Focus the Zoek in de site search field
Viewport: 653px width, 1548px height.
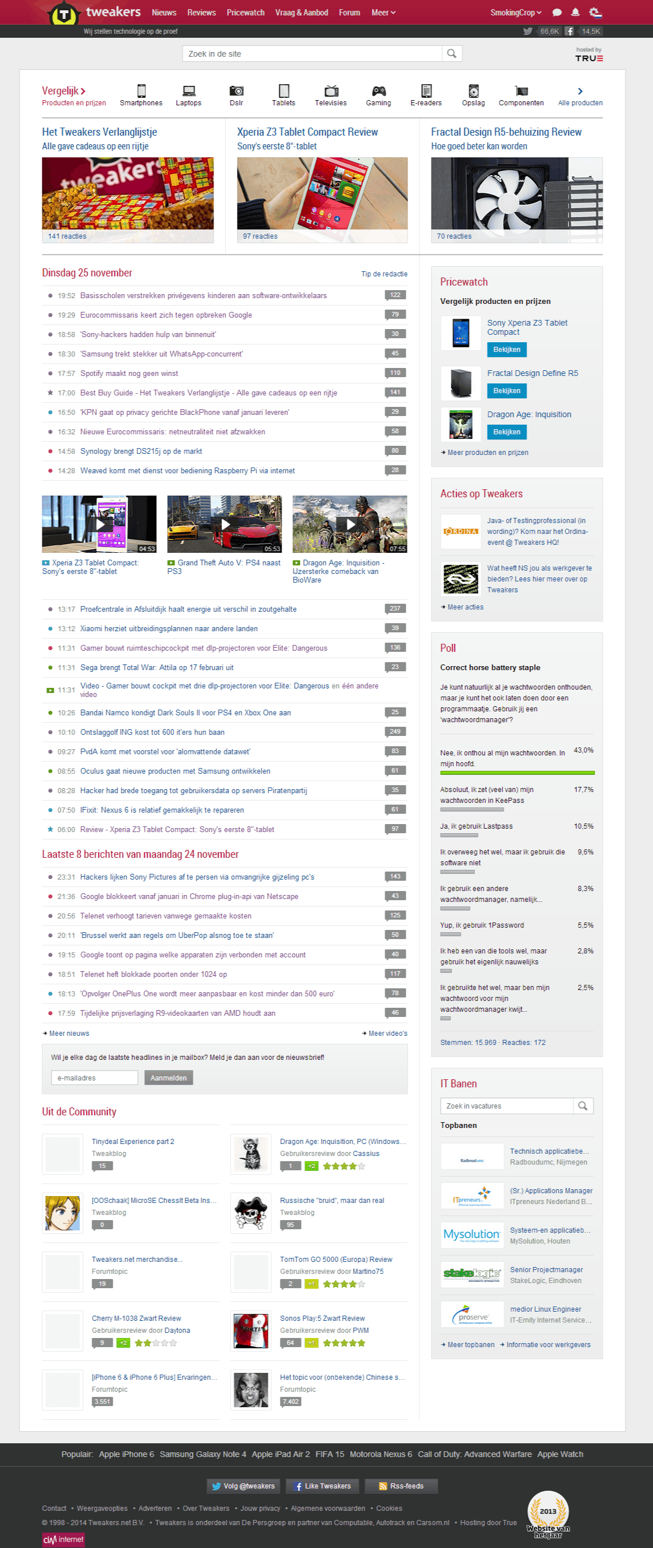pyautogui.click(x=312, y=53)
